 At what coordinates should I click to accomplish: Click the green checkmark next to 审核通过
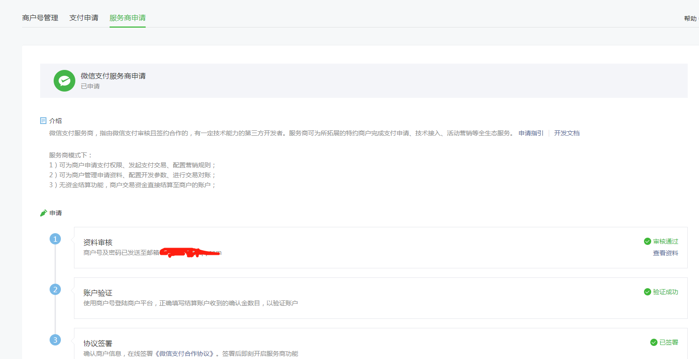click(648, 241)
